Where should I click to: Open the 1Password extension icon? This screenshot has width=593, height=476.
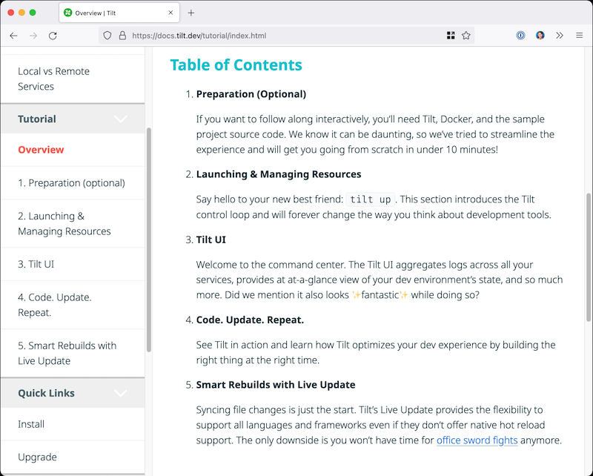(x=520, y=36)
